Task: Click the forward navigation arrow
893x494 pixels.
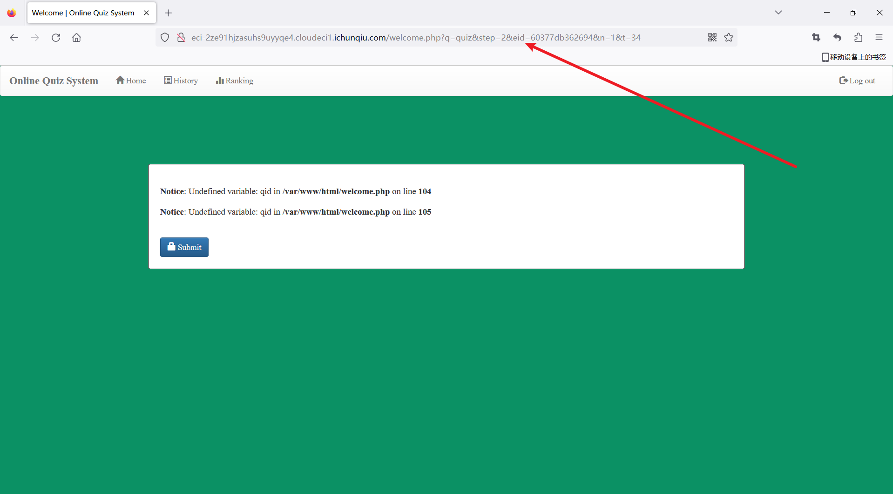Action: click(35, 38)
